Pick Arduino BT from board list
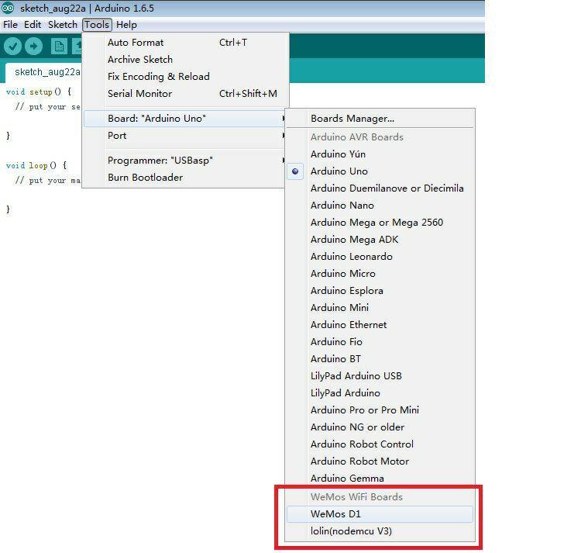The height and width of the screenshot is (553, 581). 380,359
